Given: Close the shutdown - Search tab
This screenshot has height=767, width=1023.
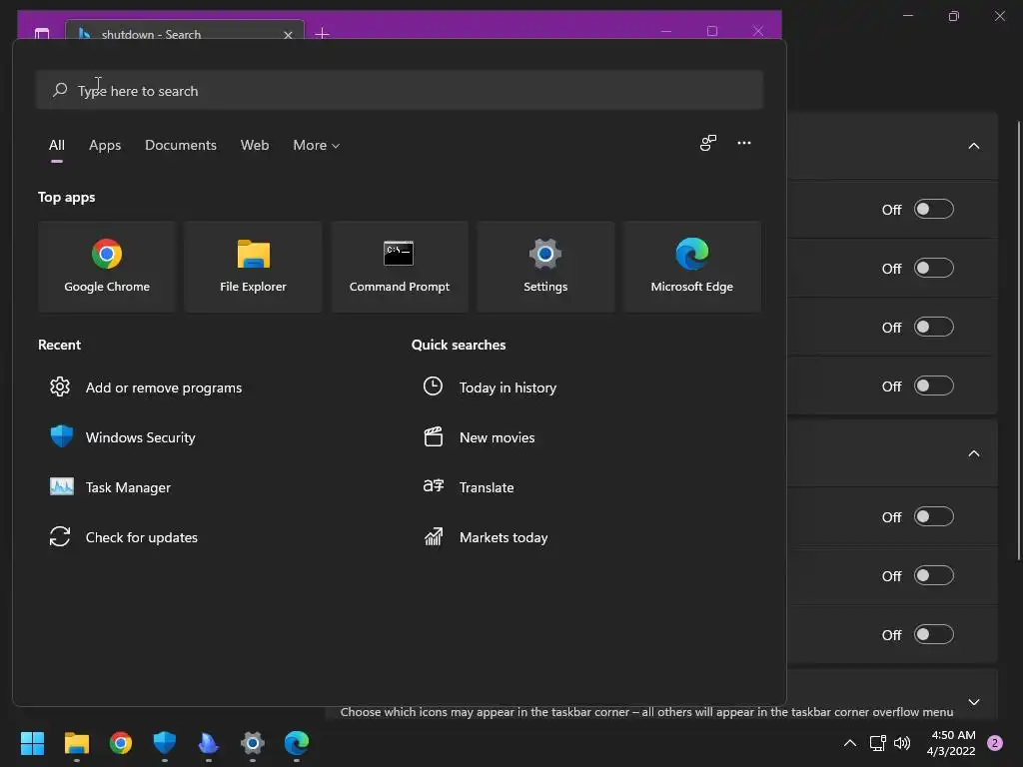Looking at the screenshot, I should tap(288, 35).
